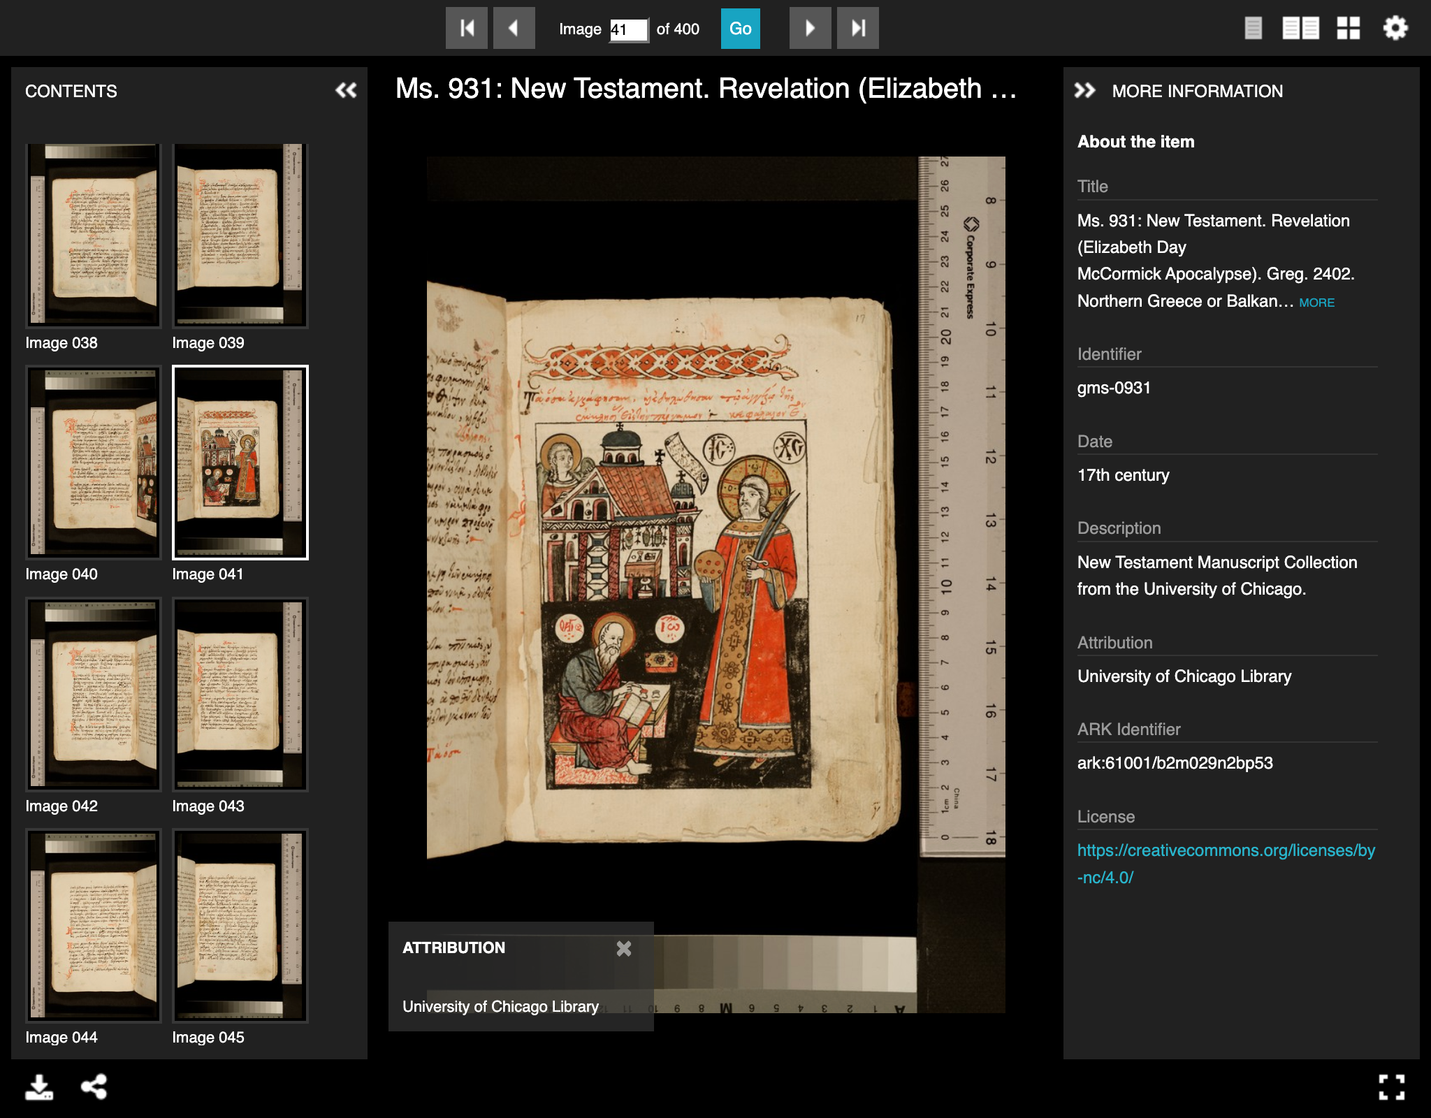Open thumbnail Image 043
The width and height of the screenshot is (1431, 1118).
pos(240,695)
